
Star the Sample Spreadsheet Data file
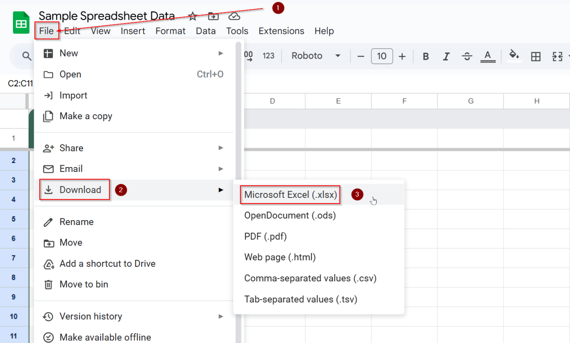193,16
